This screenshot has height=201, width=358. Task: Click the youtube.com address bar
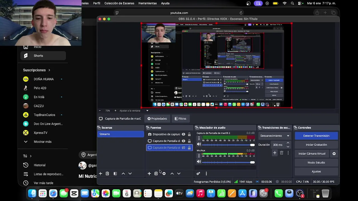pyautogui.click(x=179, y=13)
